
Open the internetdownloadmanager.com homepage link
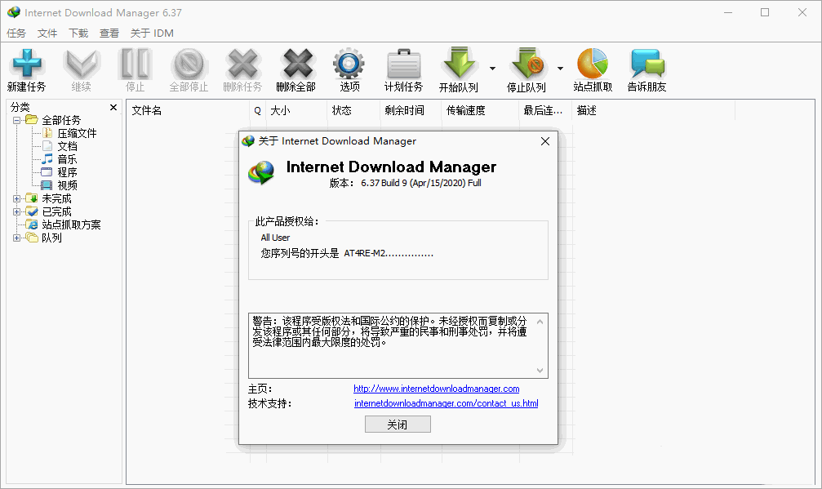tap(436, 389)
